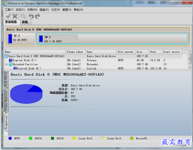
Task: Open the 向导(W) menu
Action: (x=32, y=10)
